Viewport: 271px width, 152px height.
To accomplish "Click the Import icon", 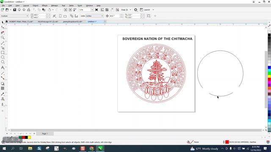I will [x=66, y=10].
